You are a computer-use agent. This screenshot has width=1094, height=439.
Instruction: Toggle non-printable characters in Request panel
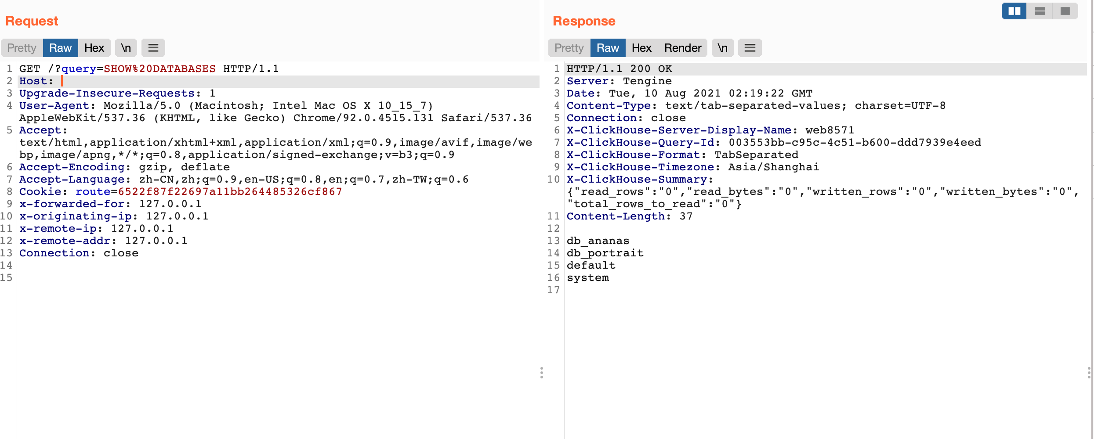(126, 48)
